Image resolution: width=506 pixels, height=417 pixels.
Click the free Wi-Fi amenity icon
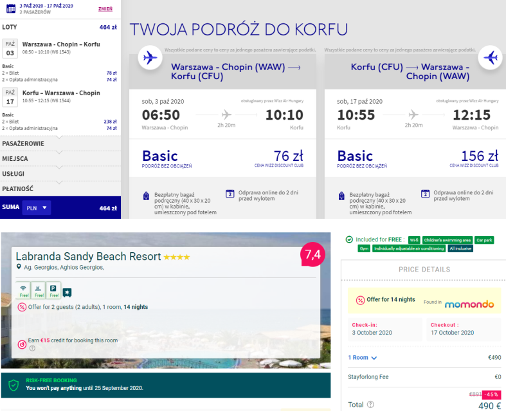point(23,290)
